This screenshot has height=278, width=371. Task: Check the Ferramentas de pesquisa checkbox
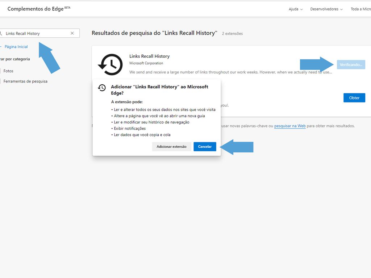[0, 81]
